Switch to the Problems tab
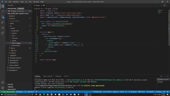 click(x=58, y=76)
